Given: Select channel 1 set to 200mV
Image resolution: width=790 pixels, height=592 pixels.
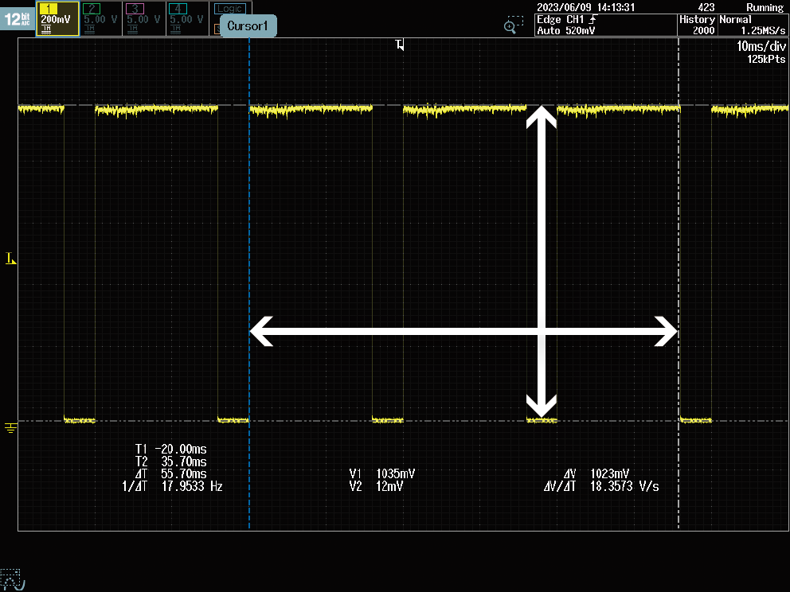Looking at the screenshot, I should (x=57, y=18).
